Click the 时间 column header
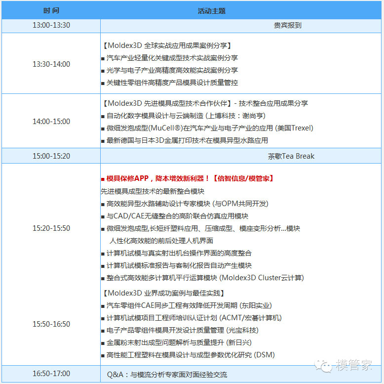The image size is (384, 384). [51, 10]
